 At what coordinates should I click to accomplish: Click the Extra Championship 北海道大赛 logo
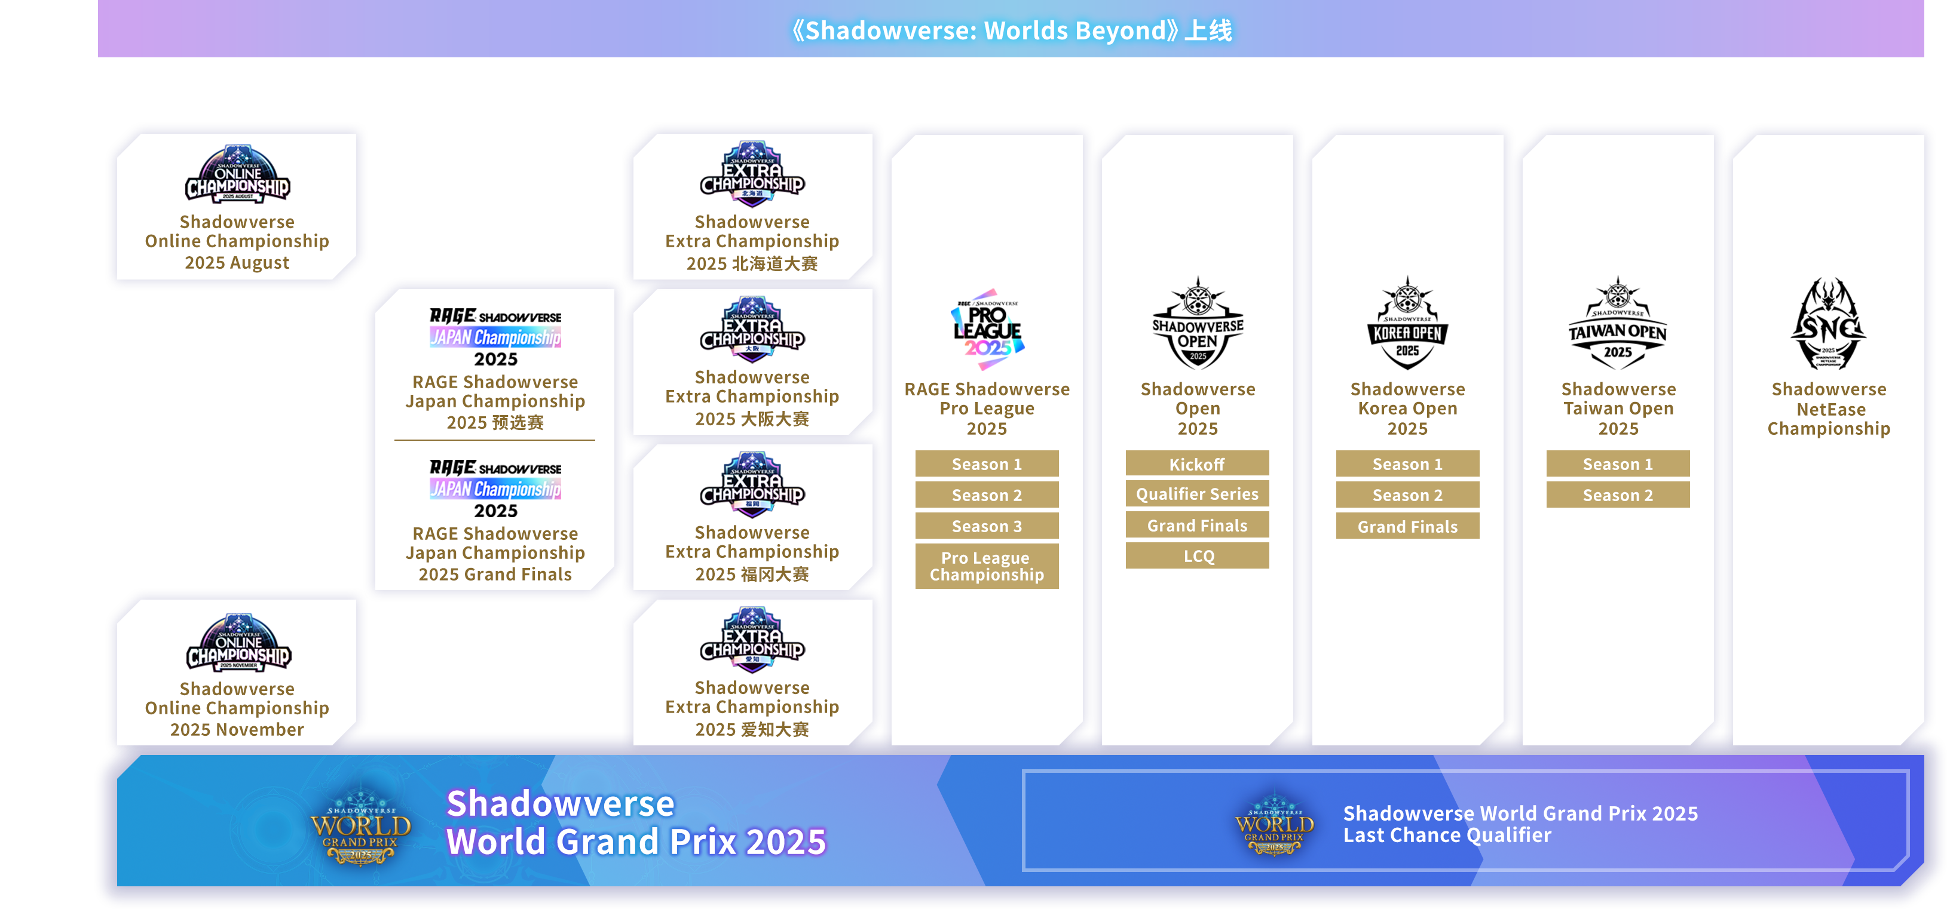(x=752, y=174)
